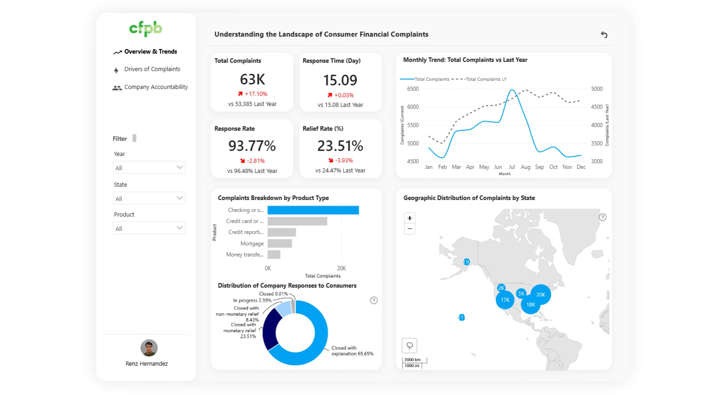The image size is (703, 395).
Task: Click help icon beside the donut chart
Action: click(x=374, y=300)
